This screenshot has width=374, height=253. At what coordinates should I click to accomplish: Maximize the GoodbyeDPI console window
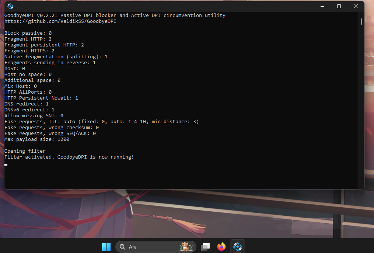(x=339, y=6)
